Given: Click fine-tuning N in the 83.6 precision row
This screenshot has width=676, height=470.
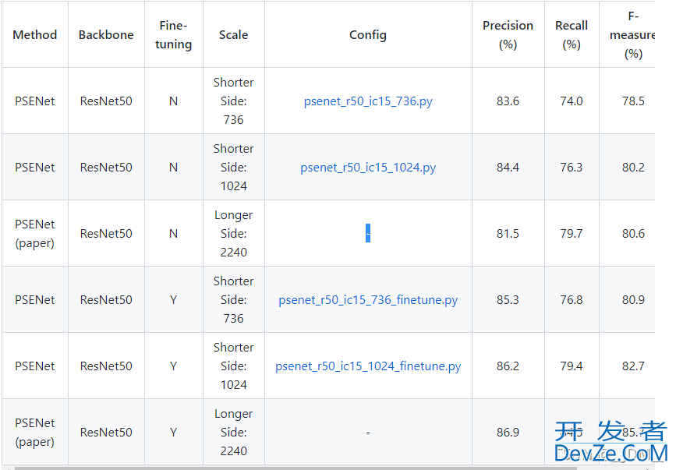Looking at the screenshot, I should point(173,101).
